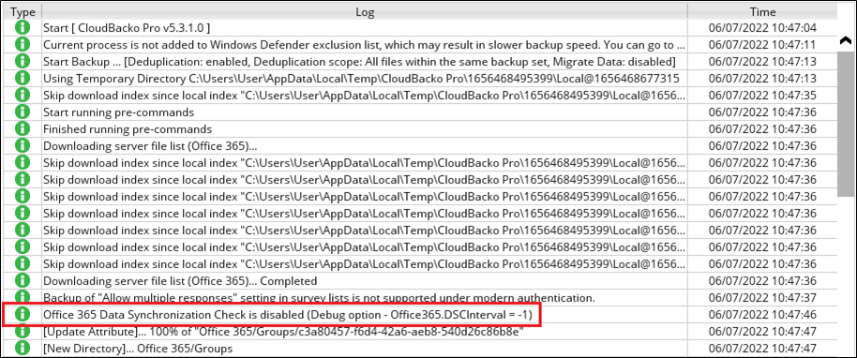Click info icon beside Start CloudBacko Pro entry
This screenshot has height=358, width=857.
[x=22, y=27]
